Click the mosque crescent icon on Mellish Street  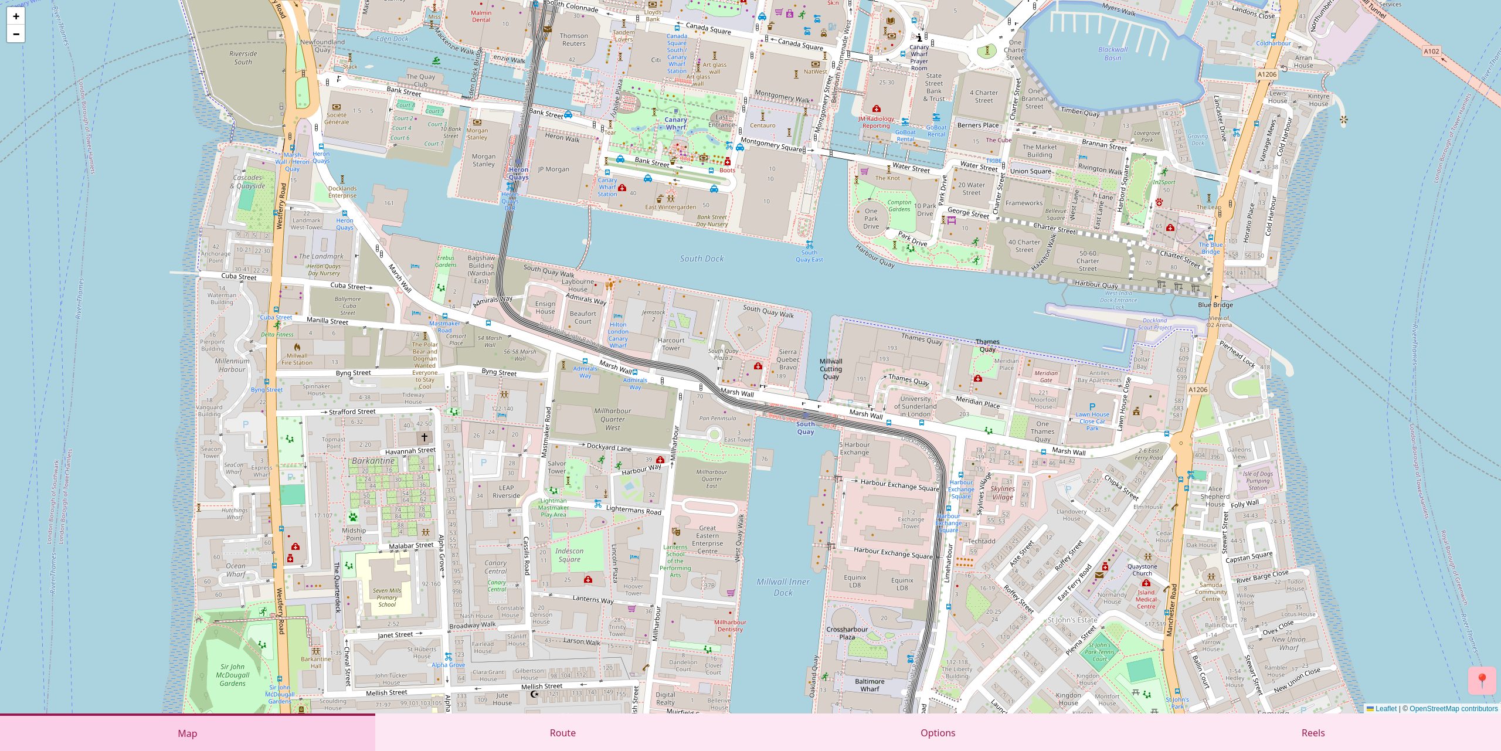(534, 694)
